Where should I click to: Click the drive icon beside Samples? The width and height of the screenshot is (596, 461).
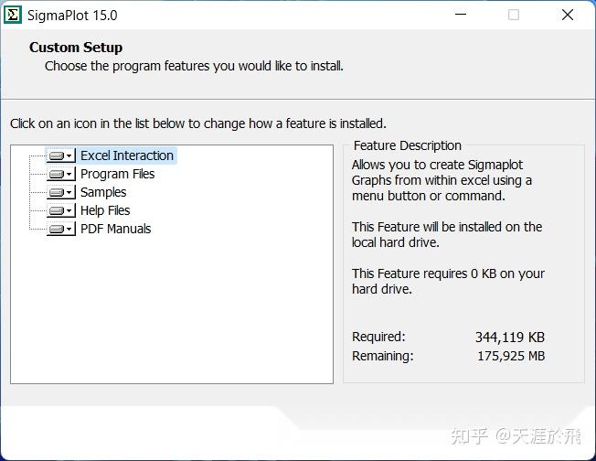coord(58,193)
